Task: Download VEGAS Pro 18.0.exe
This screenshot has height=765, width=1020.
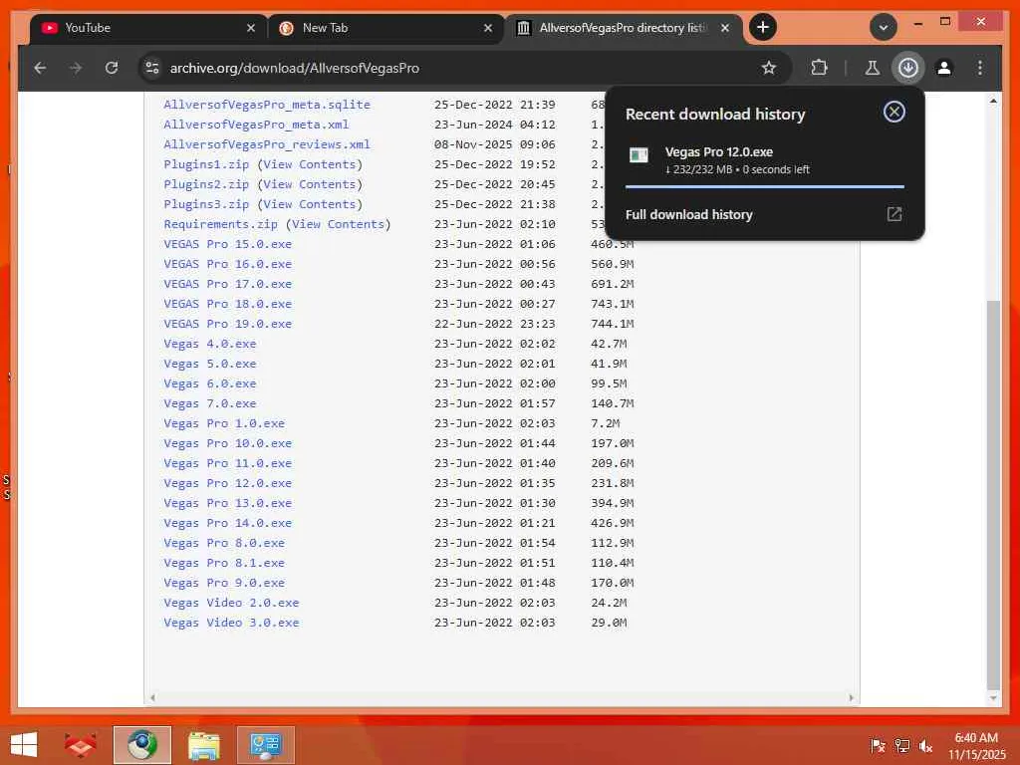Action: (x=228, y=304)
